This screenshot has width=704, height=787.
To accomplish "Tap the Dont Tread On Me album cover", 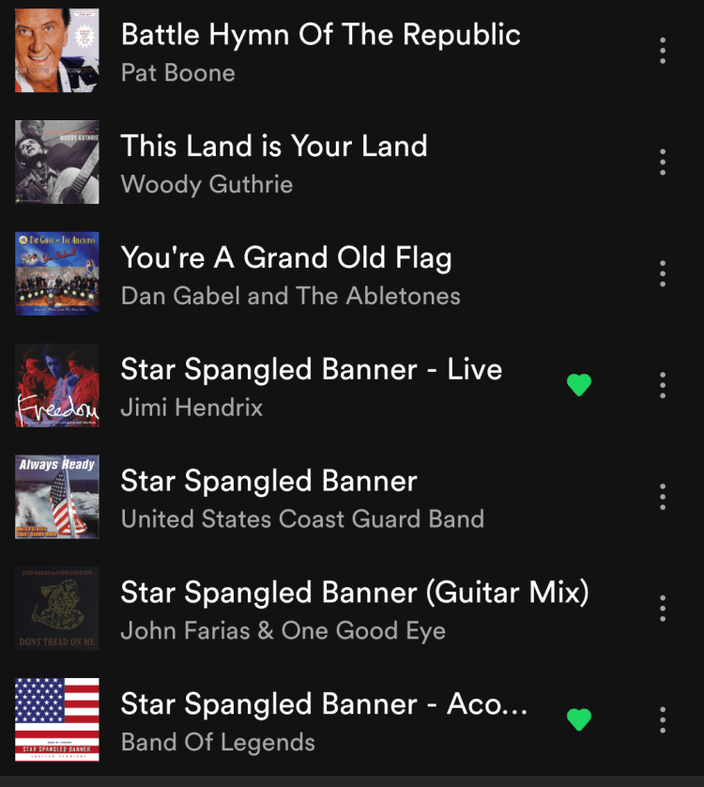I will coord(56,609).
